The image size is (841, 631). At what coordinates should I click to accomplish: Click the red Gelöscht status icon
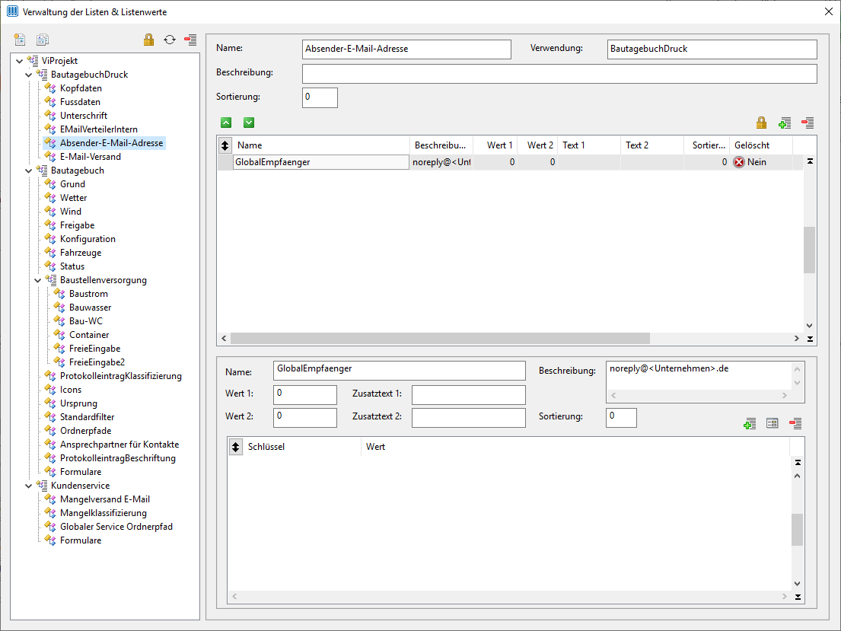tap(739, 162)
